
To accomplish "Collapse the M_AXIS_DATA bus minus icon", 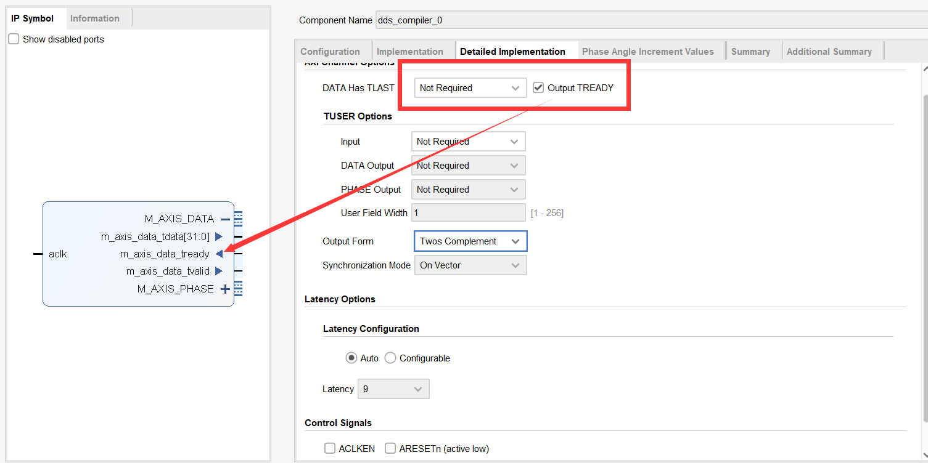I will tap(225, 219).
